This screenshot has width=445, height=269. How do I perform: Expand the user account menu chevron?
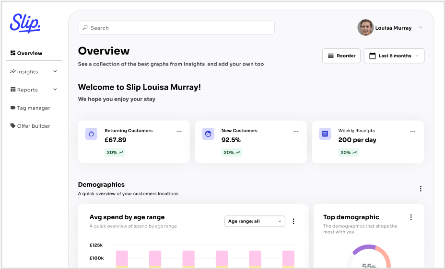(x=421, y=28)
